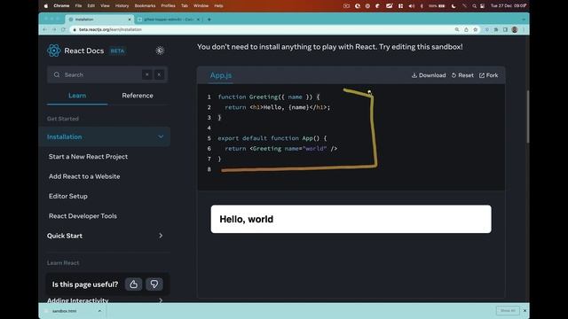Close the downloads bar

[x=525, y=311]
